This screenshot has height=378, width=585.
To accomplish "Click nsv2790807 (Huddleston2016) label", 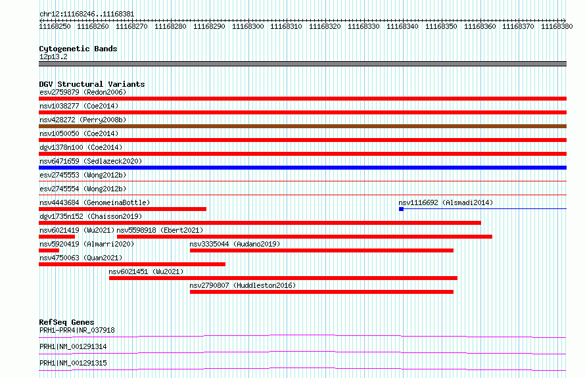I will pos(243,285).
